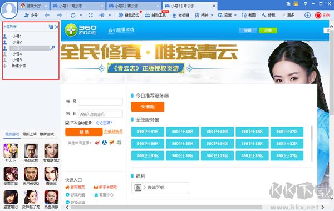The width and height of the screenshot is (334, 211).
Task: Create a new account via 新建小号
Action: coord(18,66)
